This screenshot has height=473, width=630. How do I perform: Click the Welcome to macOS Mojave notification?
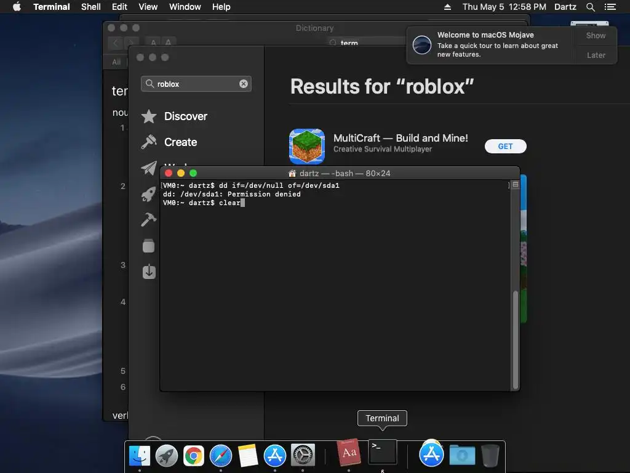490,44
